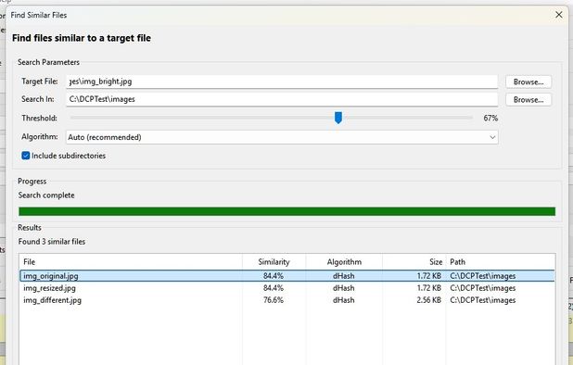Click dHash cell of img_resized.jpg row
The width and height of the screenshot is (573, 365).
pos(343,288)
